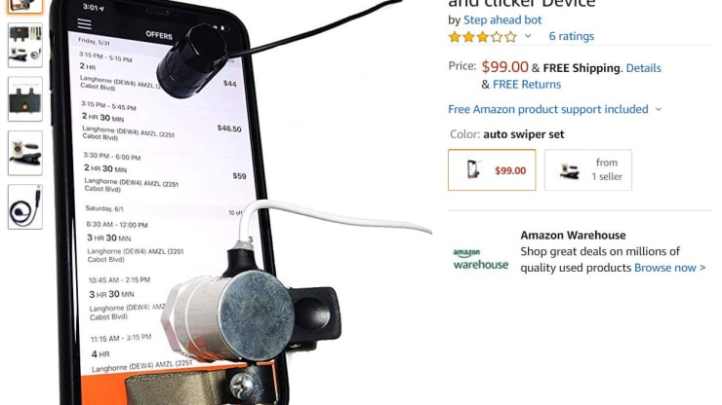Select the fourth thumbnail with clip device

click(x=24, y=153)
